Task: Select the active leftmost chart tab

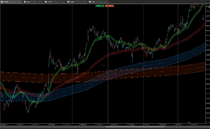Action: pos(11,2)
